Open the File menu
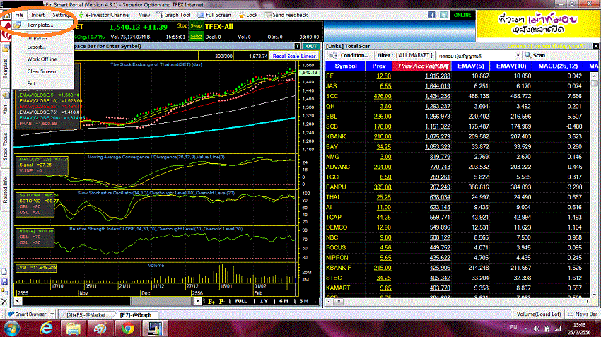The height and width of the screenshot is (337, 601). pos(19,15)
